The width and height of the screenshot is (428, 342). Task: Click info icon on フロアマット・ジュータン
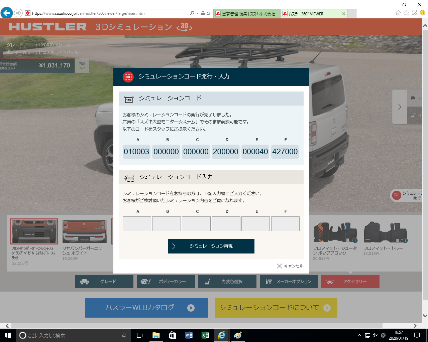click(x=355, y=240)
